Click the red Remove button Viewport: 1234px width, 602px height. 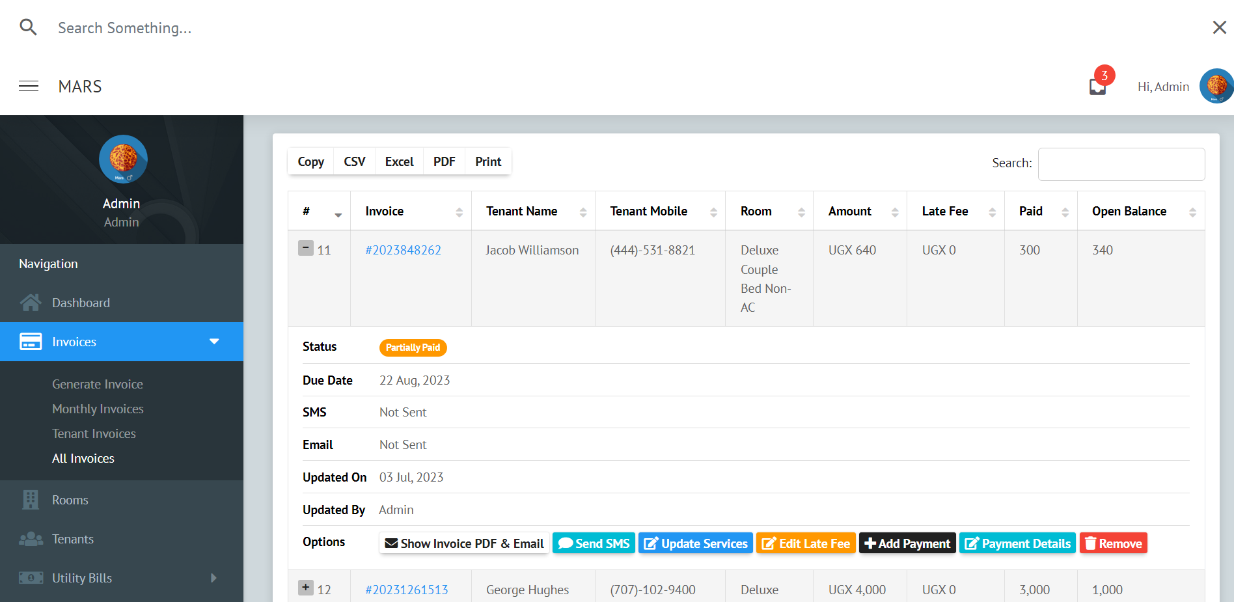pyautogui.click(x=1113, y=543)
